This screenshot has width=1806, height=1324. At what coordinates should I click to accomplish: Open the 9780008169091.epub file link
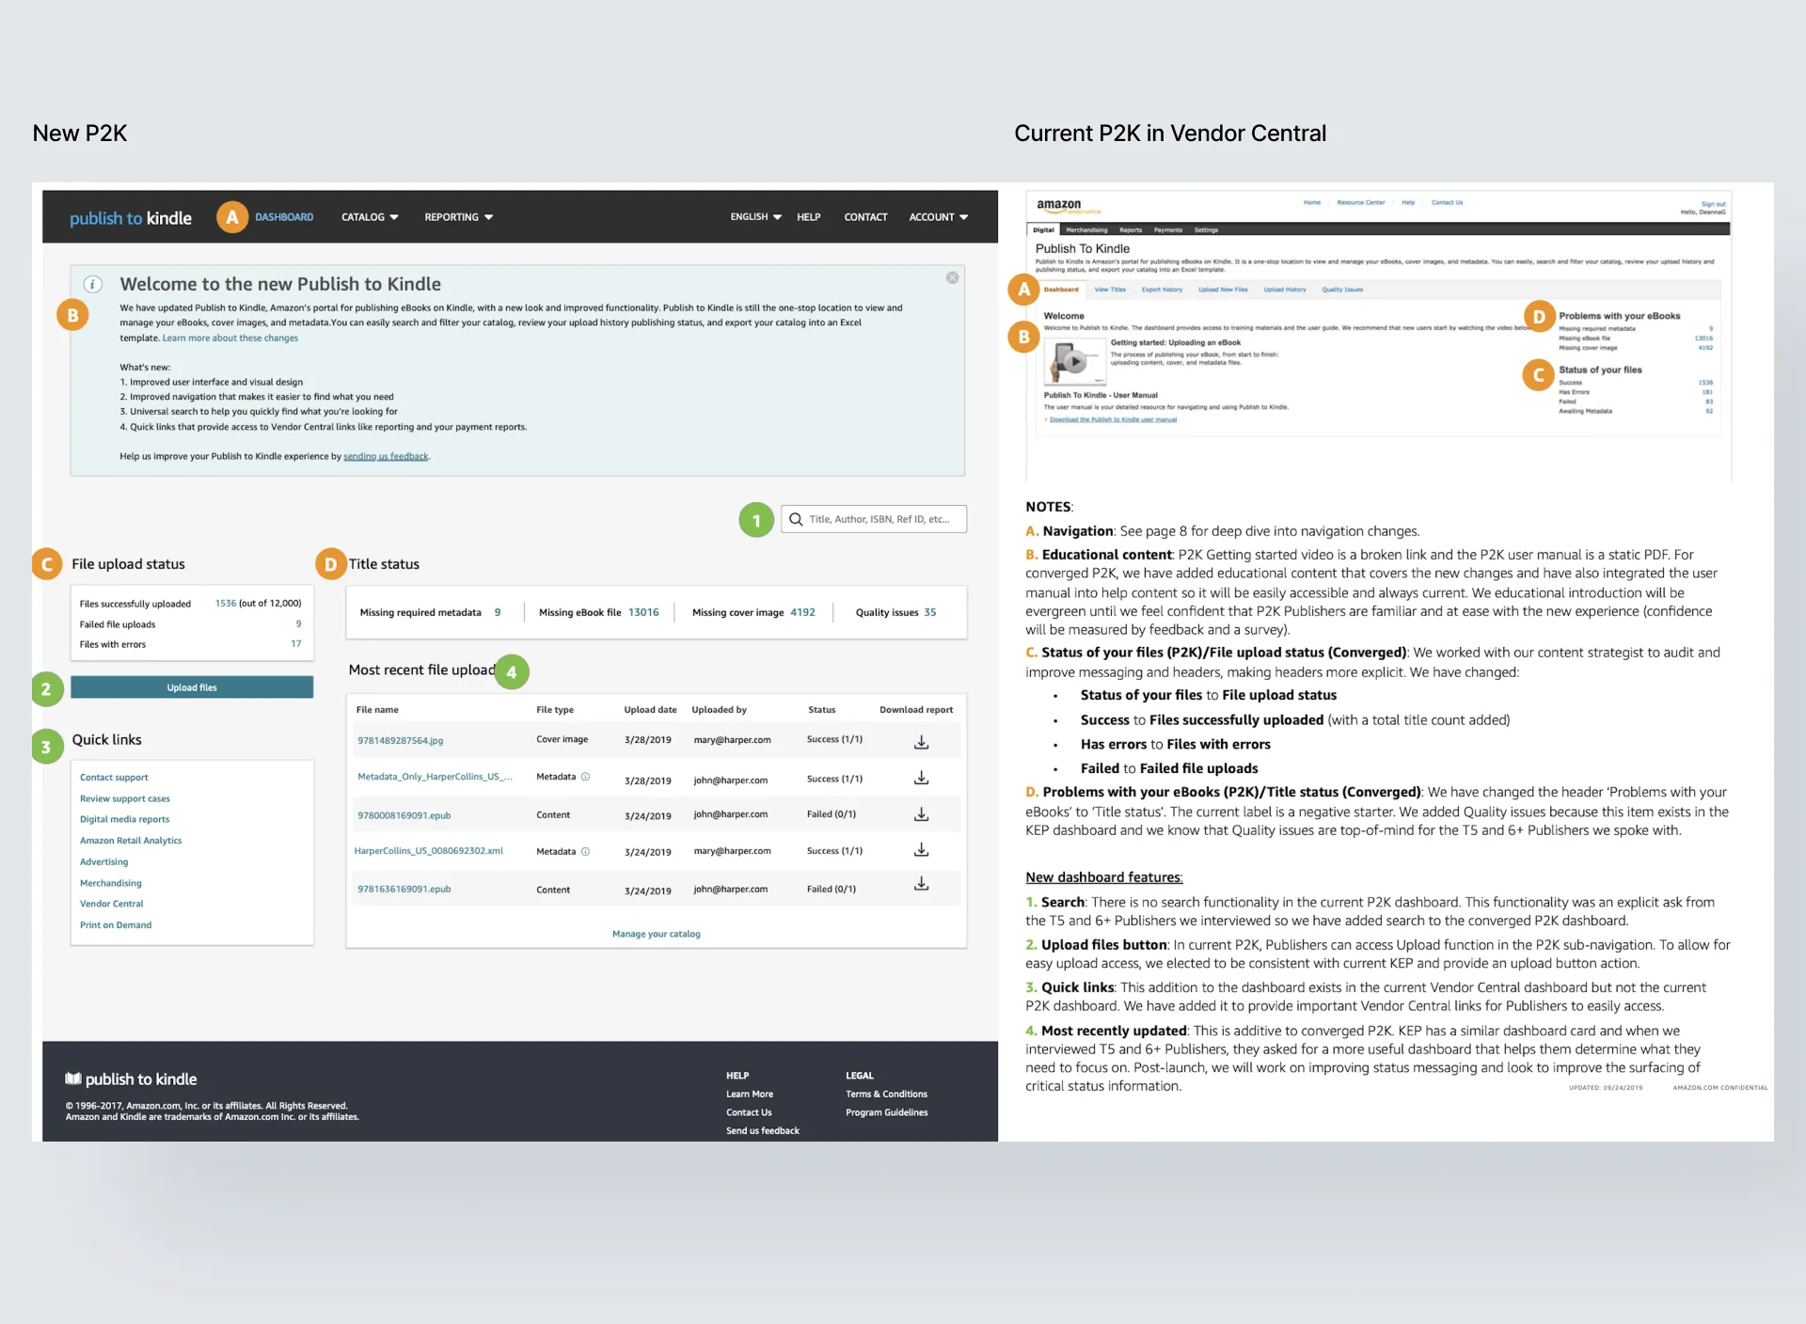(x=404, y=815)
